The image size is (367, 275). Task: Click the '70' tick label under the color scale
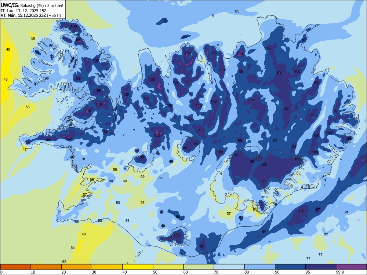tap(216, 272)
